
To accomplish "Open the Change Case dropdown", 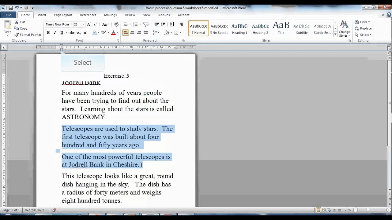I will point(105,24).
